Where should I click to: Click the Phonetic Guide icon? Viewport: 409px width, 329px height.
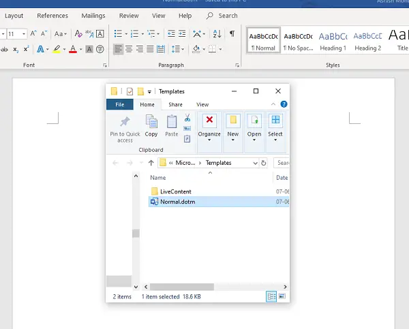coord(89,33)
